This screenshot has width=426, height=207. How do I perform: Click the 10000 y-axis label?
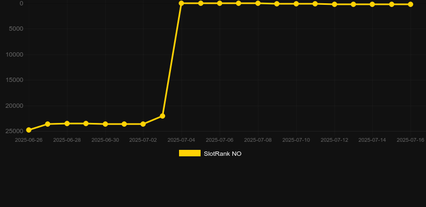[15, 54]
